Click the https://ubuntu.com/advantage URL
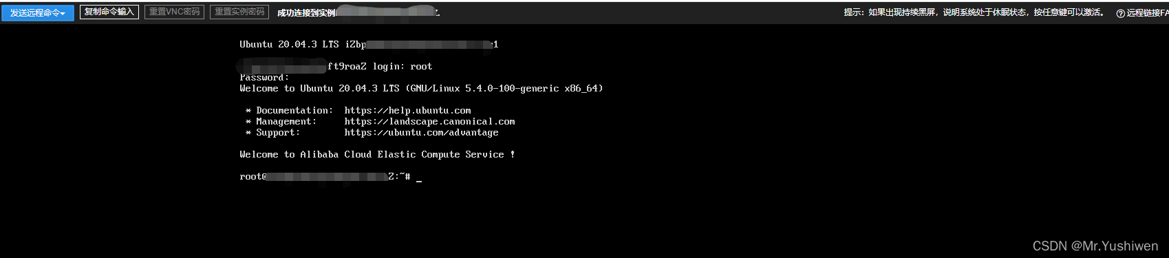Viewport: 1169px width, 258px height. [421, 132]
